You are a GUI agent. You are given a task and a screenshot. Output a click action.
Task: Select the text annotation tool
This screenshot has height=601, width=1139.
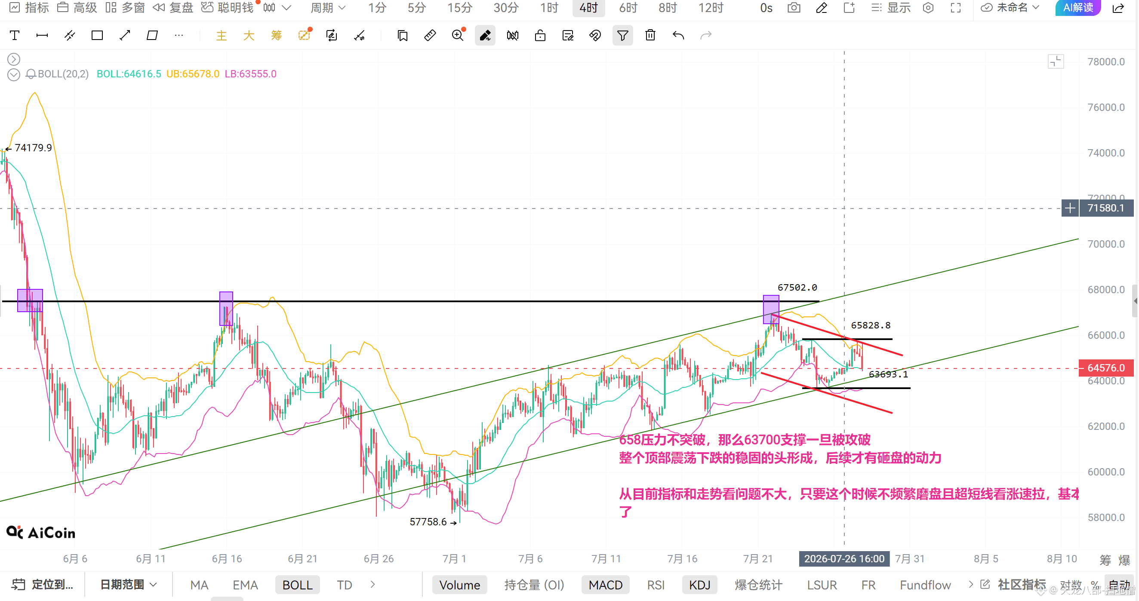[15, 35]
